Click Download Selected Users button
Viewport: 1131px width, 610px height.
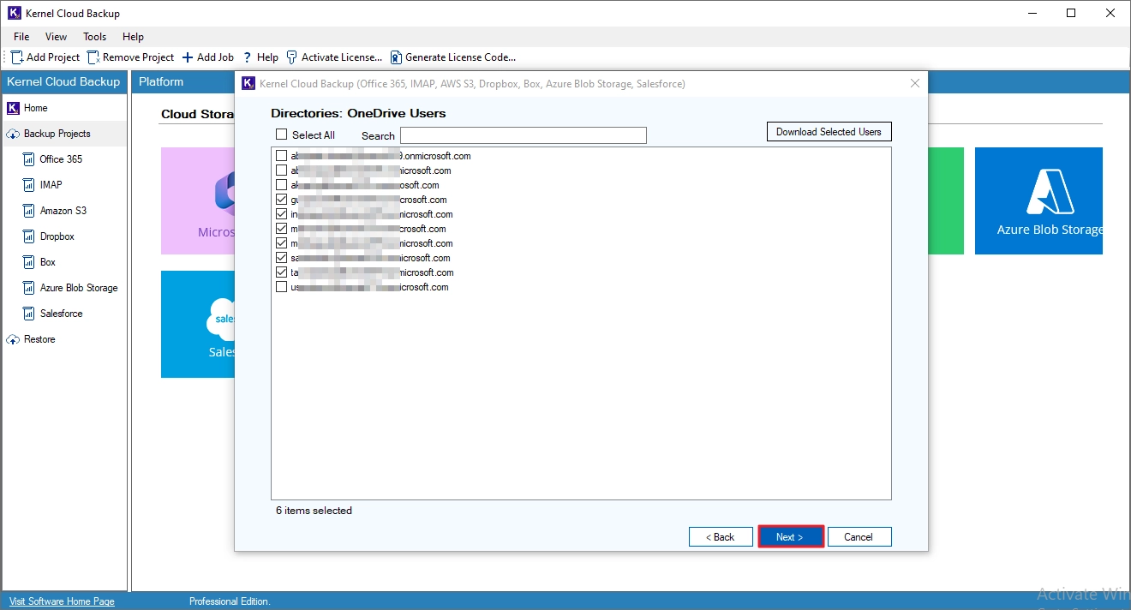[829, 132]
